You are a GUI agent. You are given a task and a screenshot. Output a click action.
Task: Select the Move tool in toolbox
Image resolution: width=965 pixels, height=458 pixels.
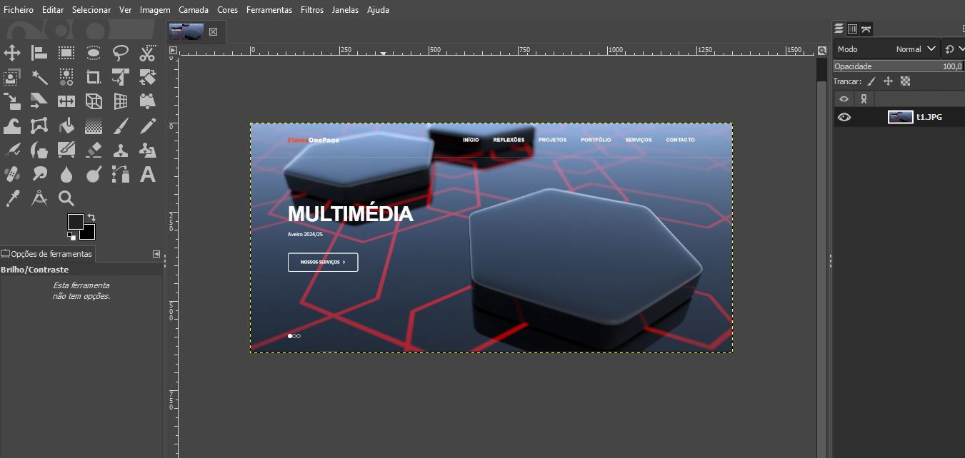coord(12,53)
